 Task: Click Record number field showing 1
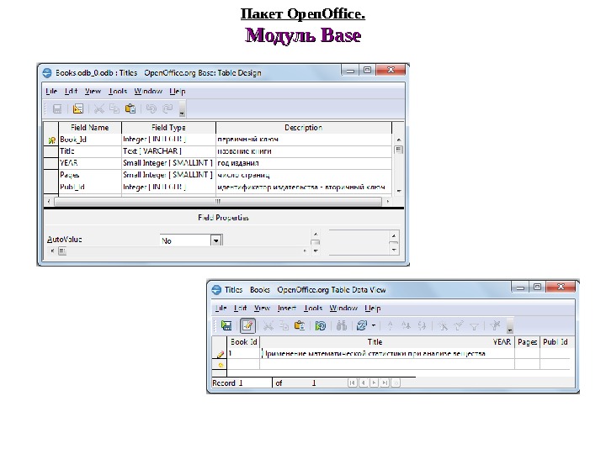pos(255,383)
